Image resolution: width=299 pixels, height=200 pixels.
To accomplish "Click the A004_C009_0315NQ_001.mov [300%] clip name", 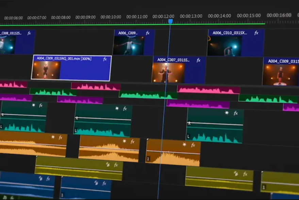I will pos(64,59).
